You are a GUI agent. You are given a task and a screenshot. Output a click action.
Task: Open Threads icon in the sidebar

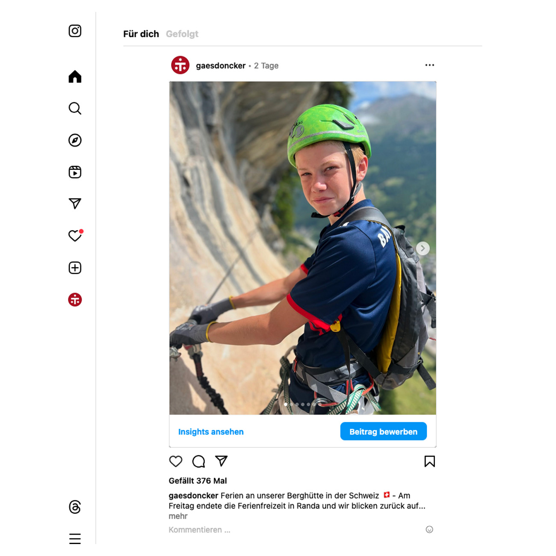[x=75, y=507]
